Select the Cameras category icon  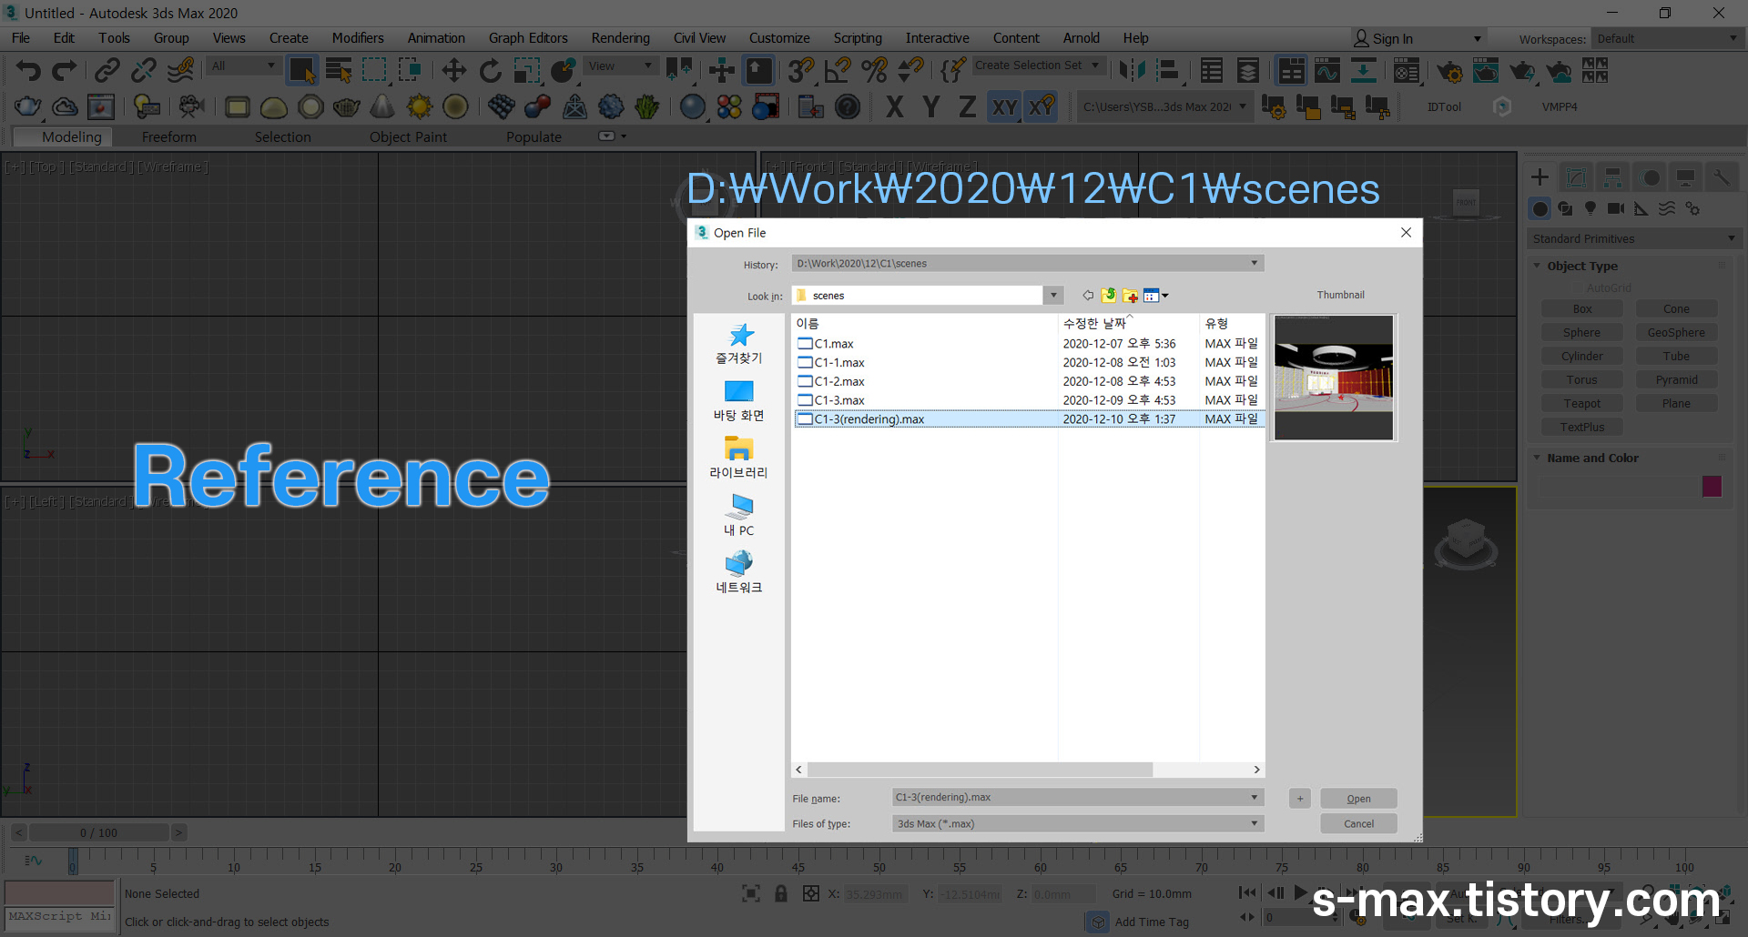click(x=1616, y=208)
